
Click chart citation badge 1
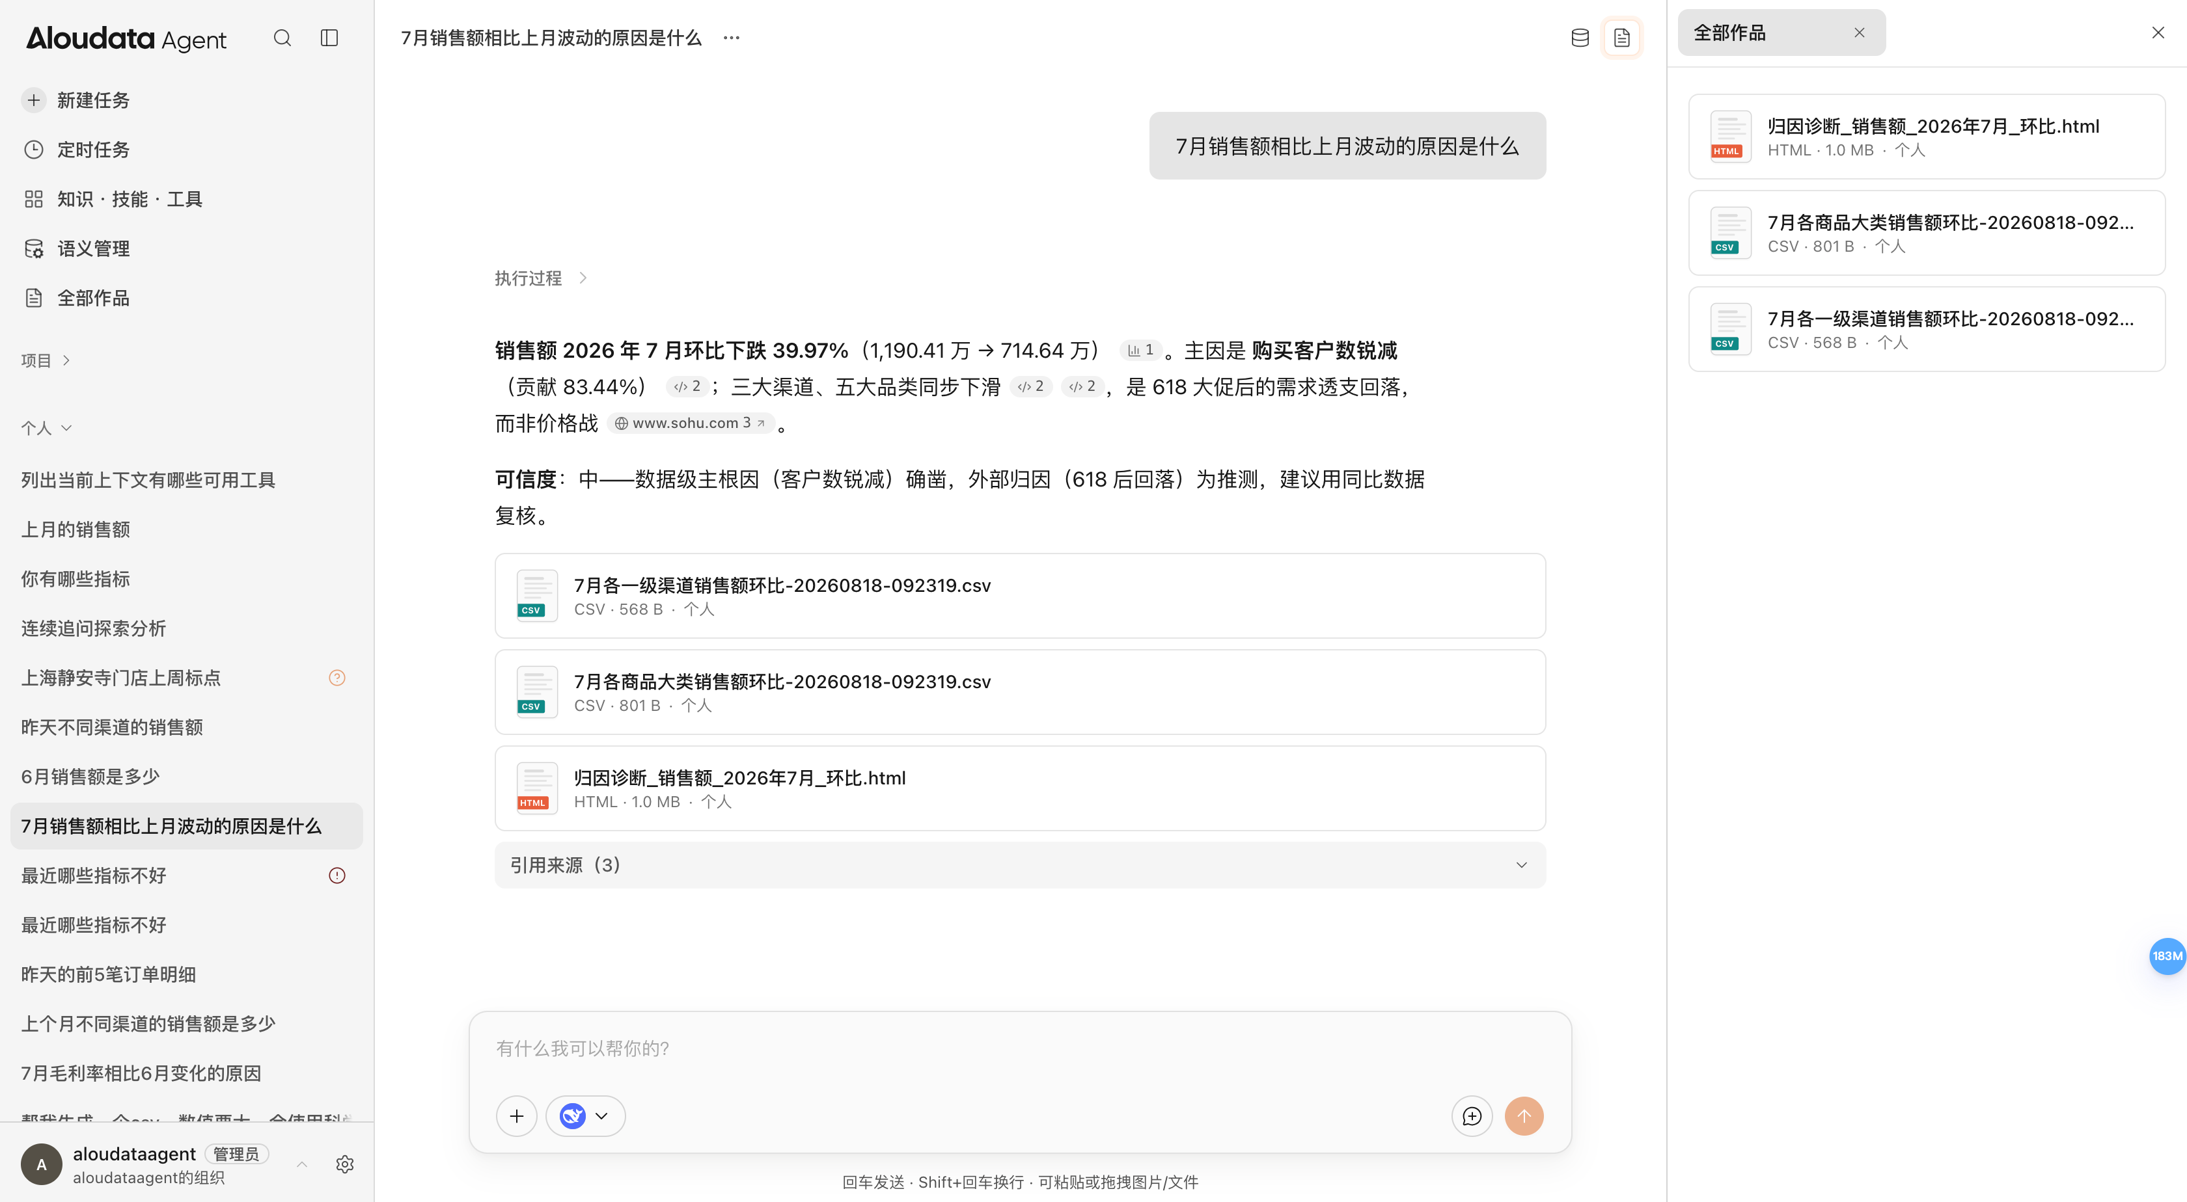click(1140, 351)
